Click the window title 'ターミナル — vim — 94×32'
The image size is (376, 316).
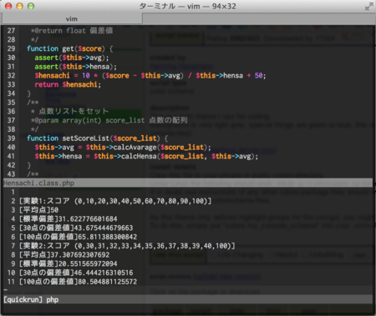click(187, 6)
